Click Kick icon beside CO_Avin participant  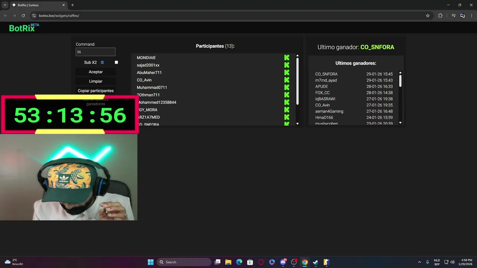[x=287, y=80]
